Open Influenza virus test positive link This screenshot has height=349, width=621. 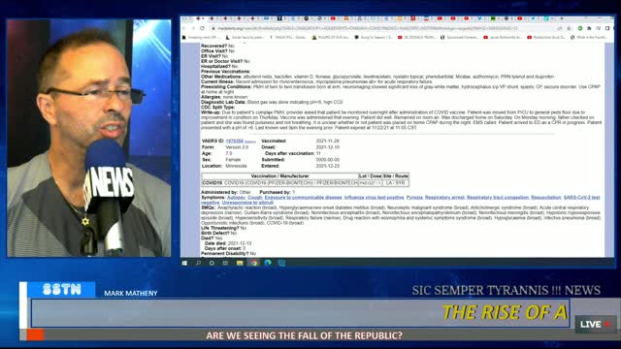point(374,198)
